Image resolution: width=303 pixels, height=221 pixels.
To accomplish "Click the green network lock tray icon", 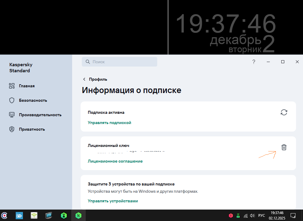I will (238, 215).
